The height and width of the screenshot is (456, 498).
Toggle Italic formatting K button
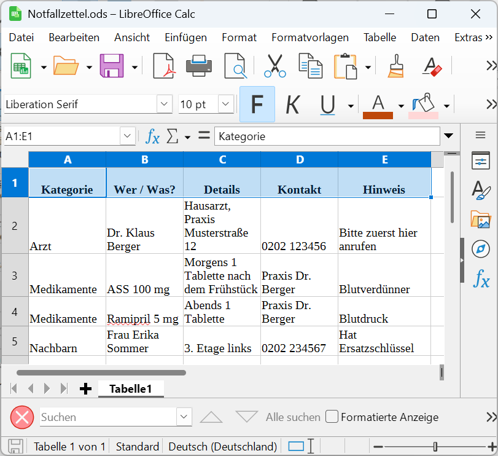tap(292, 104)
